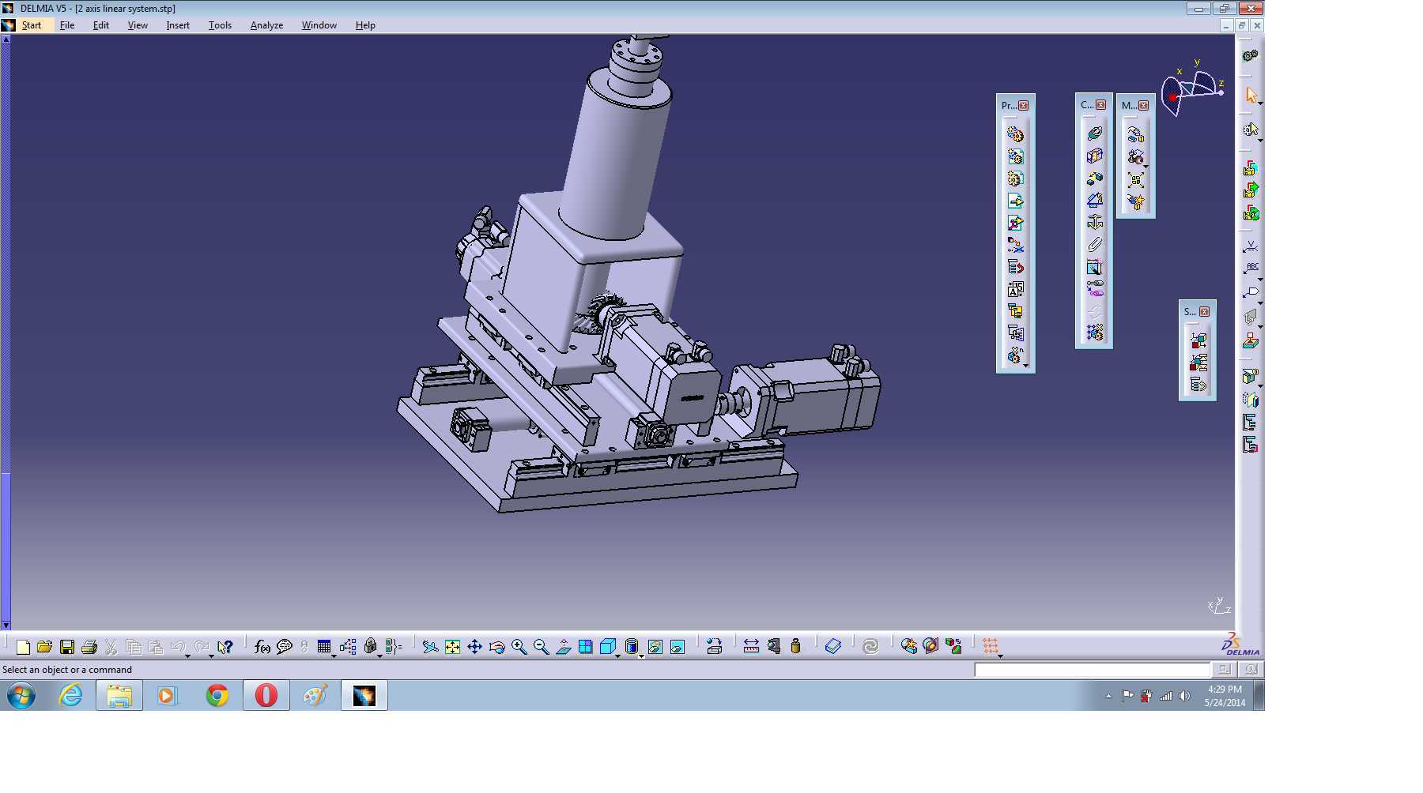
Task: Close the S... floating toolbar
Action: [x=1205, y=311]
